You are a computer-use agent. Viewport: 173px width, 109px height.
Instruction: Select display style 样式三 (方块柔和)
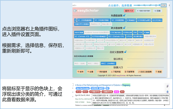(108, 64)
